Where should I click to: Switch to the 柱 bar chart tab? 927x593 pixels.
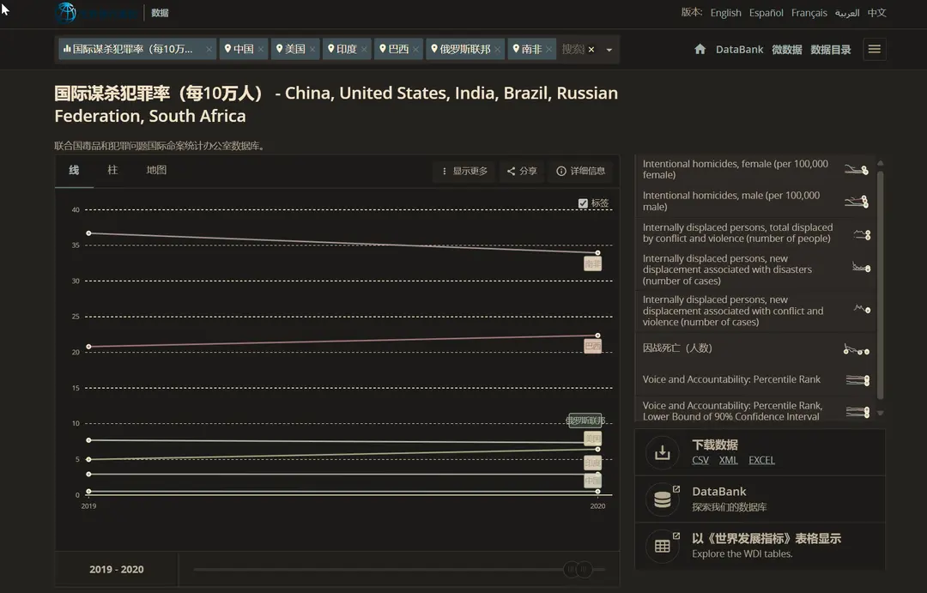click(112, 171)
